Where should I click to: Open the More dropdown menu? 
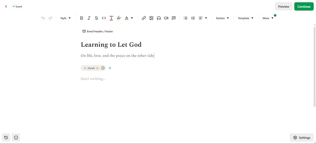pos(268,18)
